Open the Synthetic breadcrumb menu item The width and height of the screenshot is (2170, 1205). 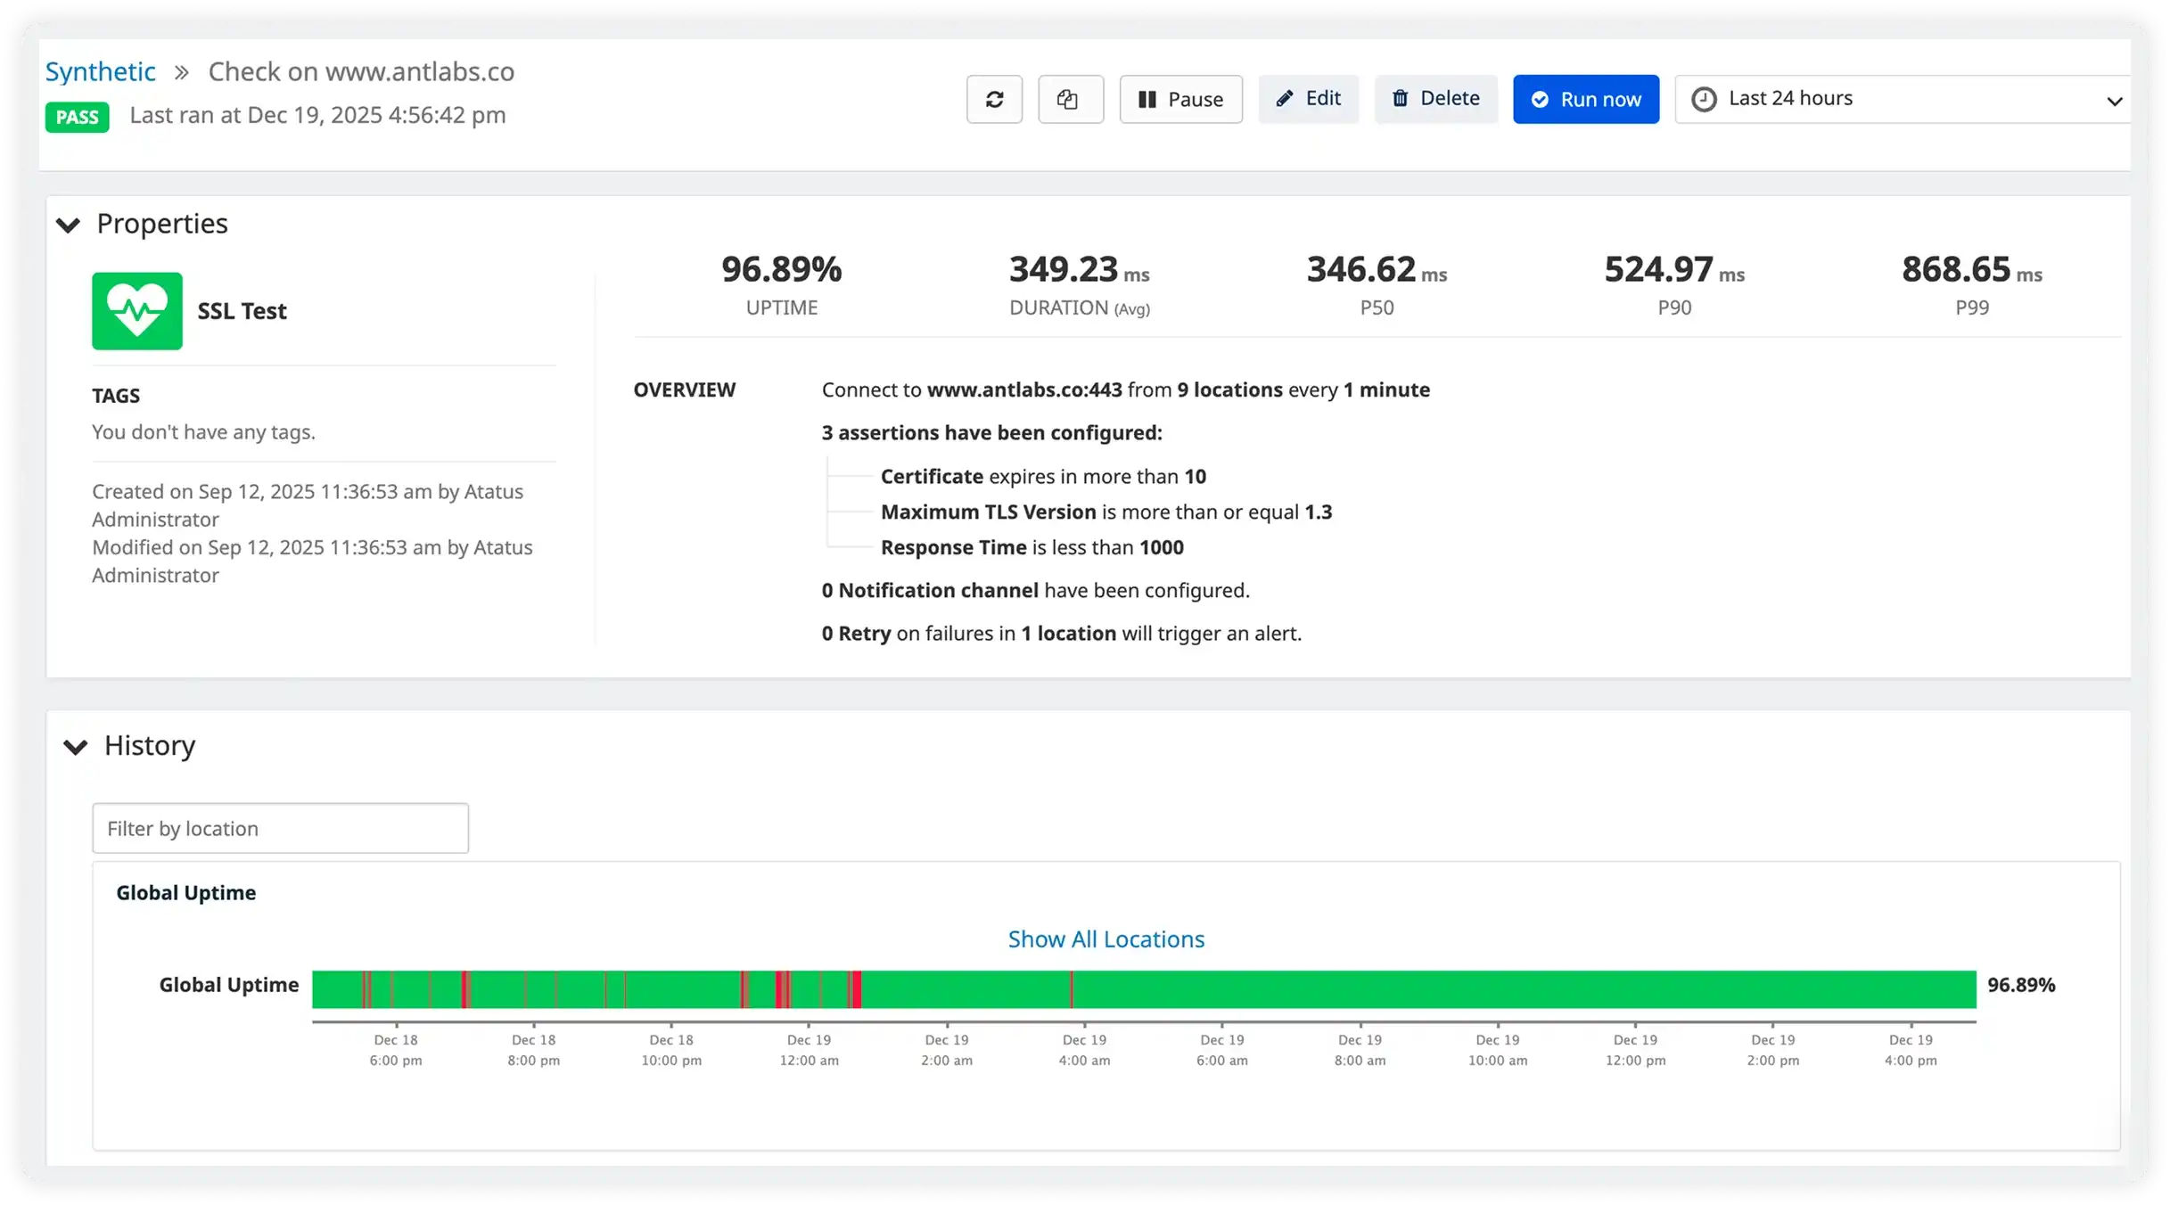pos(100,70)
